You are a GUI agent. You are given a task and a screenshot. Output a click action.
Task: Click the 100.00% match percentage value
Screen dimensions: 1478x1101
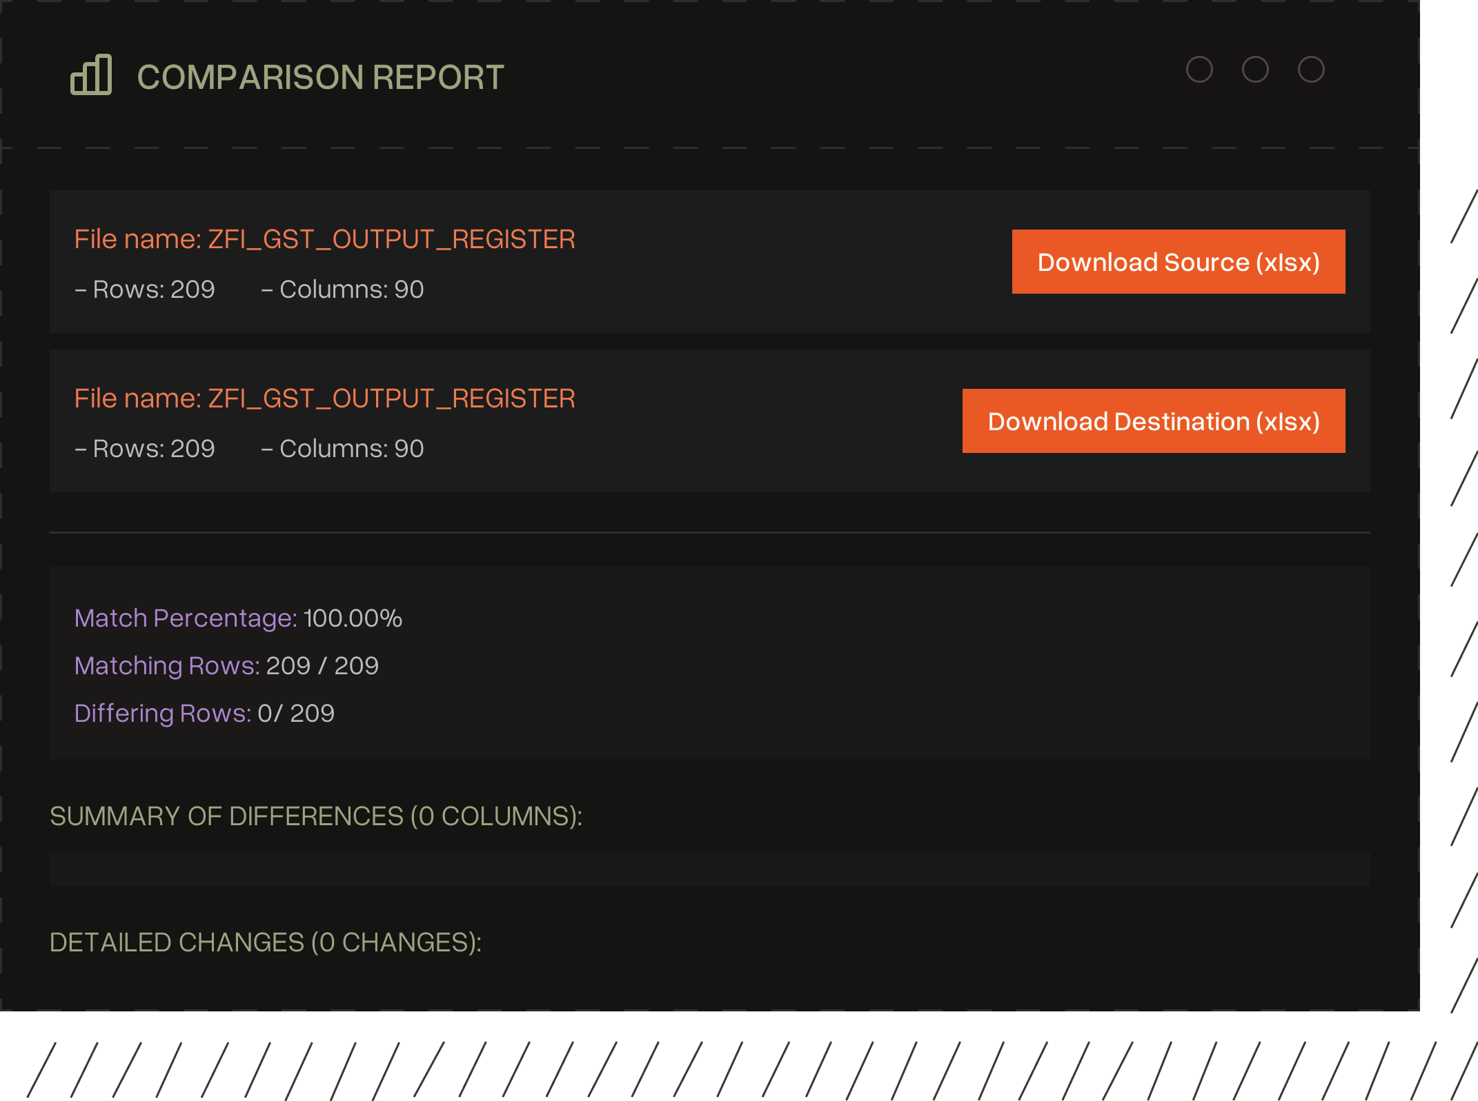353,618
